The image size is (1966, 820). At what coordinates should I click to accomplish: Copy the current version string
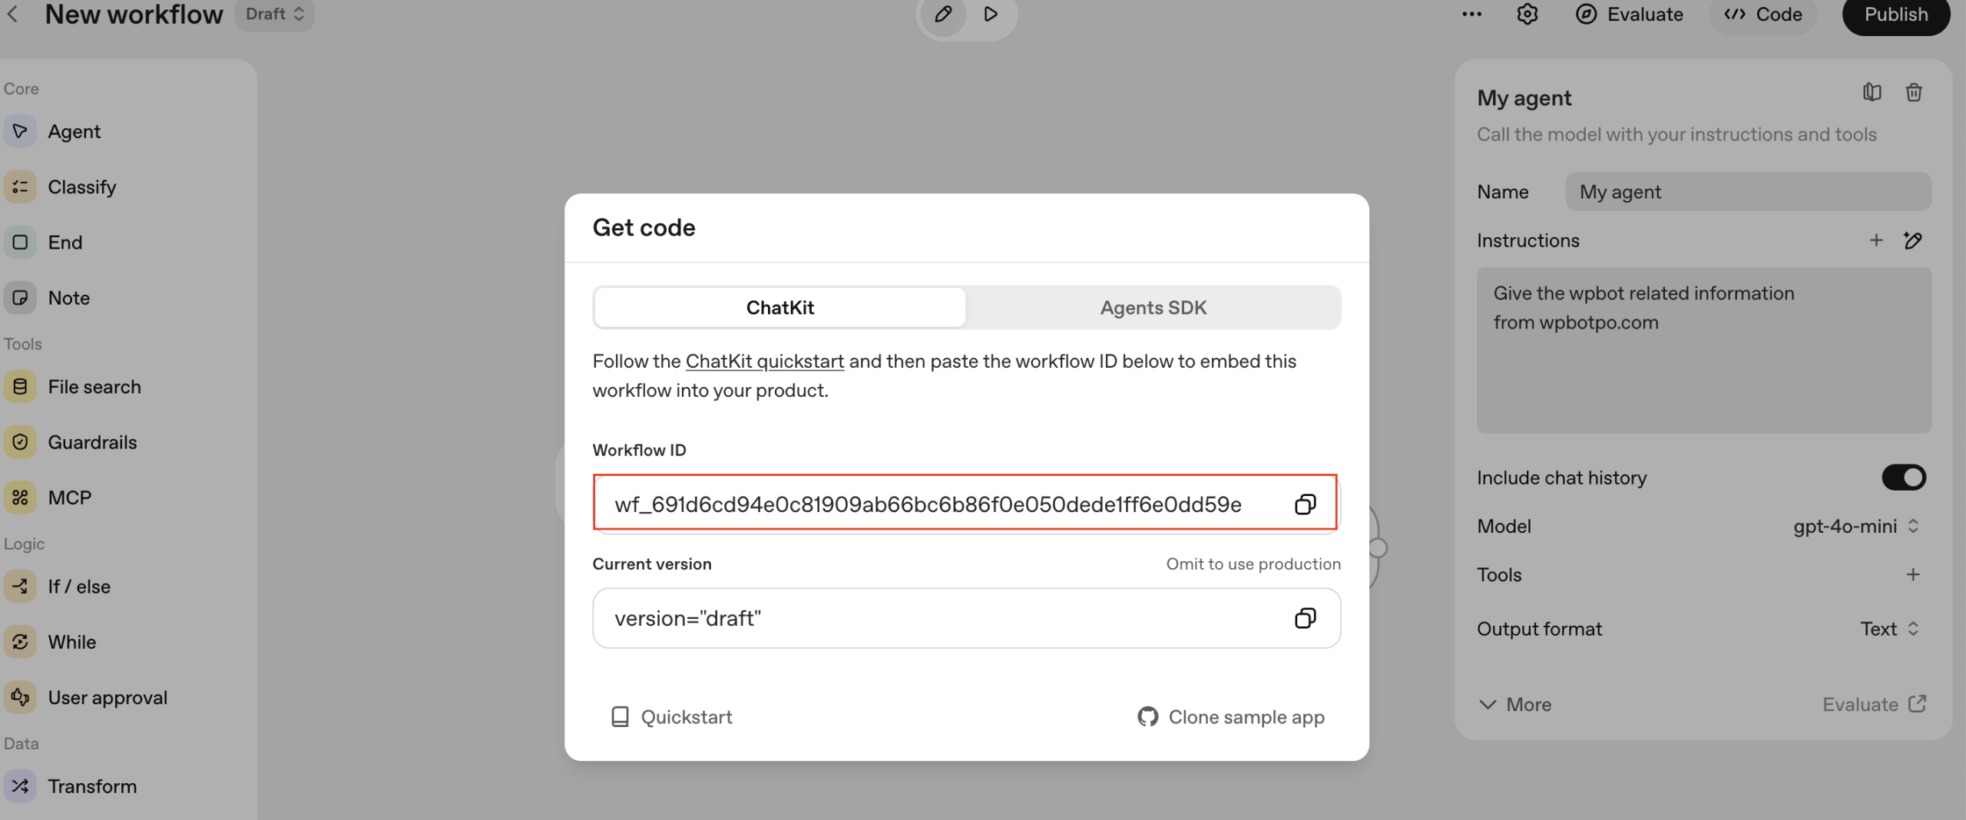1305,618
